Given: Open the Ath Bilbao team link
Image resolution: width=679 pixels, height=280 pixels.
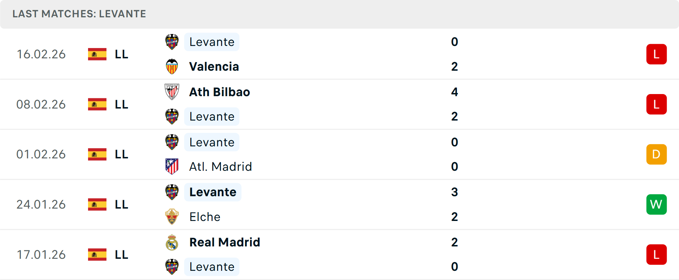Looking at the screenshot, I should [220, 92].
